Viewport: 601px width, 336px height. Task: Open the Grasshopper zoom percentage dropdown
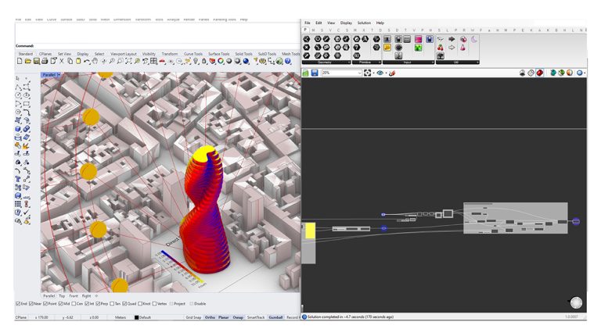(x=359, y=73)
